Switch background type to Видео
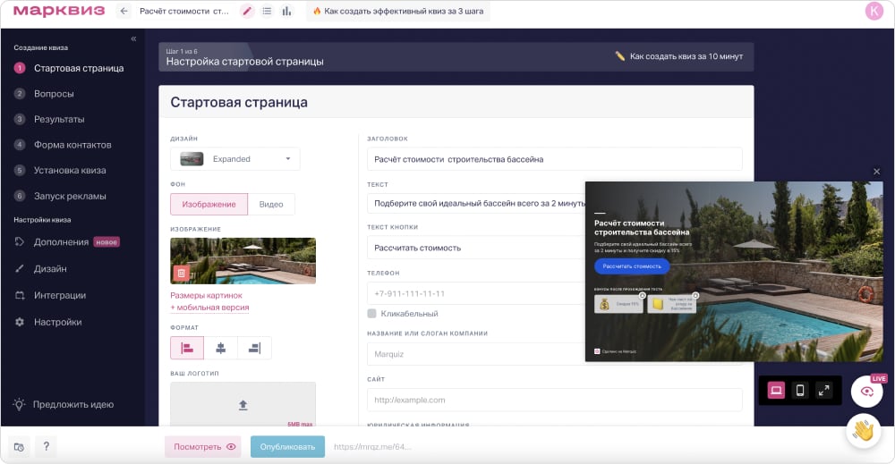The height and width of the screenshot is (464, 895). click(271, 204)
